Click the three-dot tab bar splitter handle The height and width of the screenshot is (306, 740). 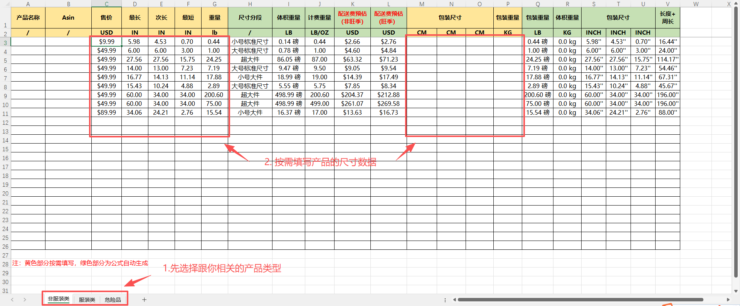[445, 300]
